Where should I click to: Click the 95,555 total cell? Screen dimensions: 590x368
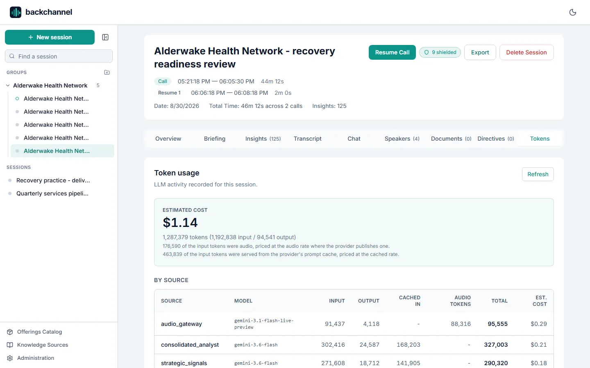pyautogui.click(x=498, y=324)
